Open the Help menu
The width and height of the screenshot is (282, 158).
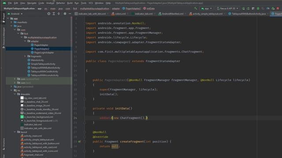108,3
